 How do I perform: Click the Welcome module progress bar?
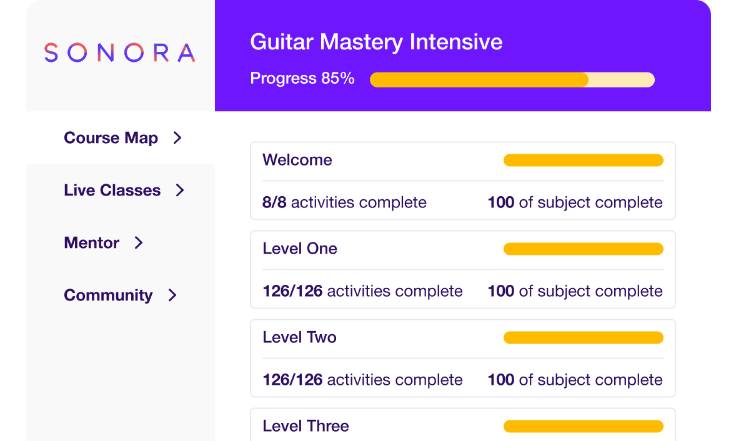coord(583,161)
